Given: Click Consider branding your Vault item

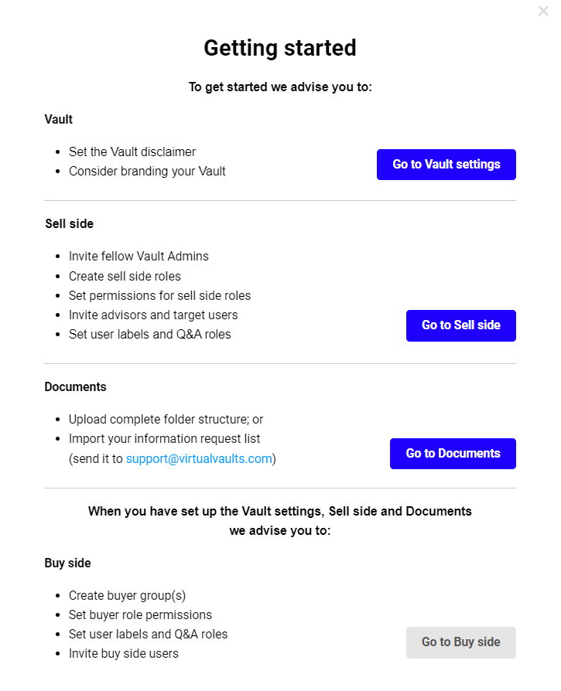Looking at the screenshot, I should tap(147, 171).
